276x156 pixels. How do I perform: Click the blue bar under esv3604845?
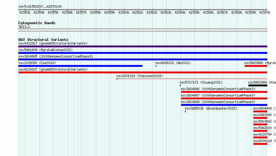(x=143, y=59)
